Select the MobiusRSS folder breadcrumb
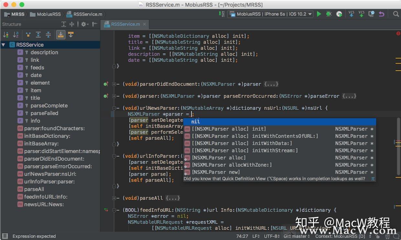 pos(45,14)
